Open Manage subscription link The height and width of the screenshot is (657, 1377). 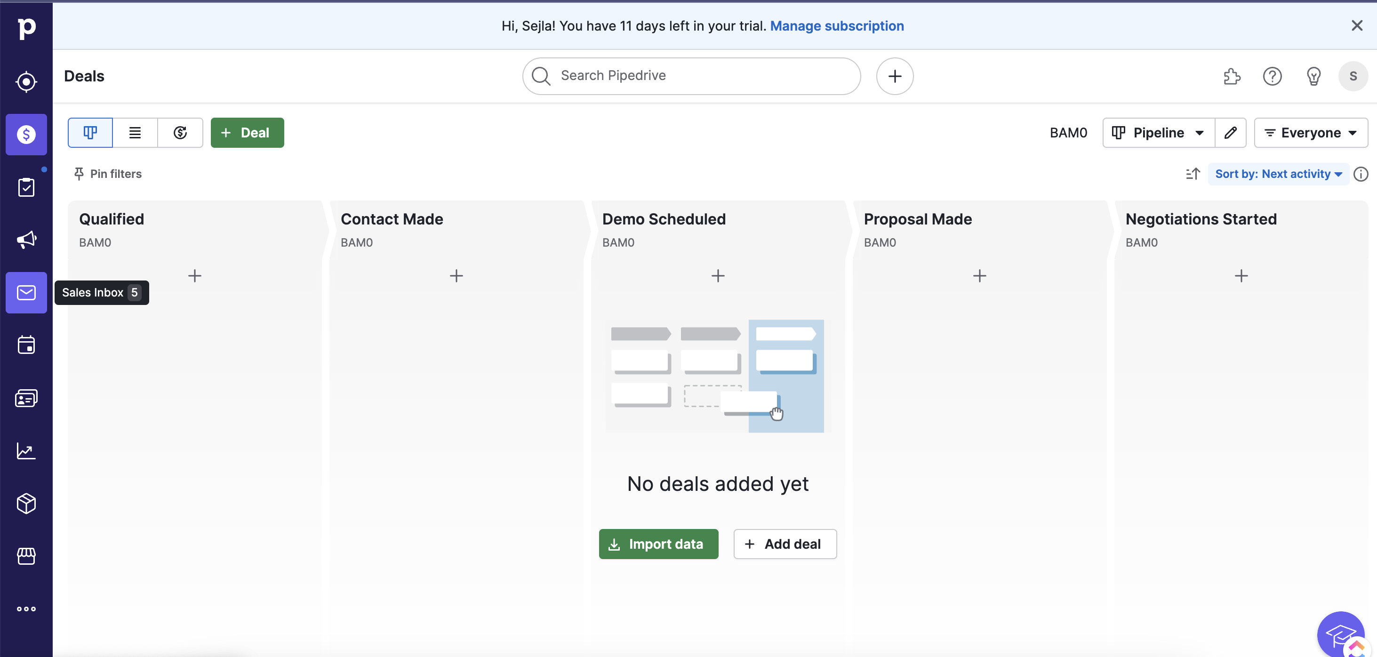click(x=837, y=26)
